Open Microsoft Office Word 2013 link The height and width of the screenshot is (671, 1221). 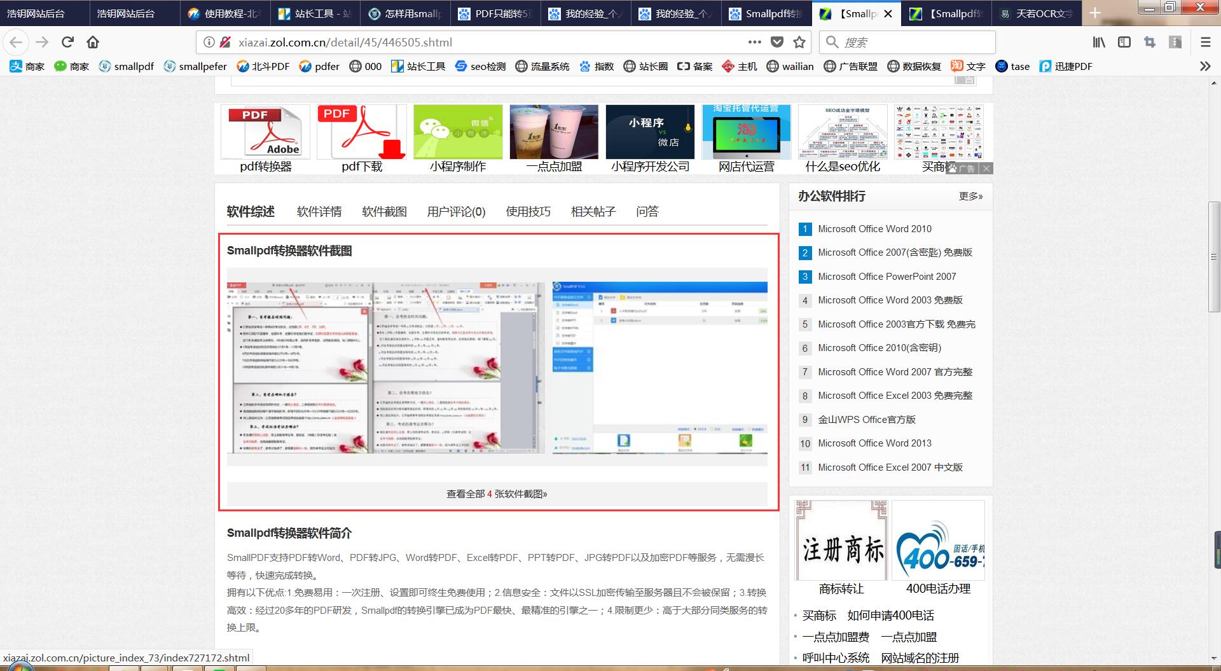874,443
